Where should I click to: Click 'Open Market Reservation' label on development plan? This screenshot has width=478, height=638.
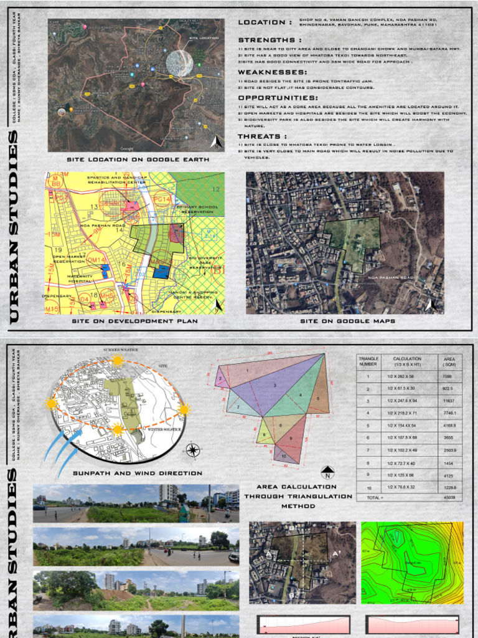69,260
